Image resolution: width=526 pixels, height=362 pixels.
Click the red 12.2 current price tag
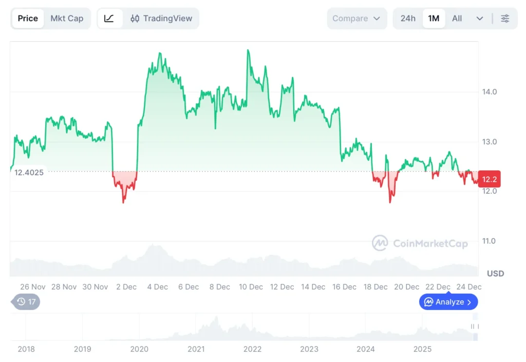click(x=489, y=179)
